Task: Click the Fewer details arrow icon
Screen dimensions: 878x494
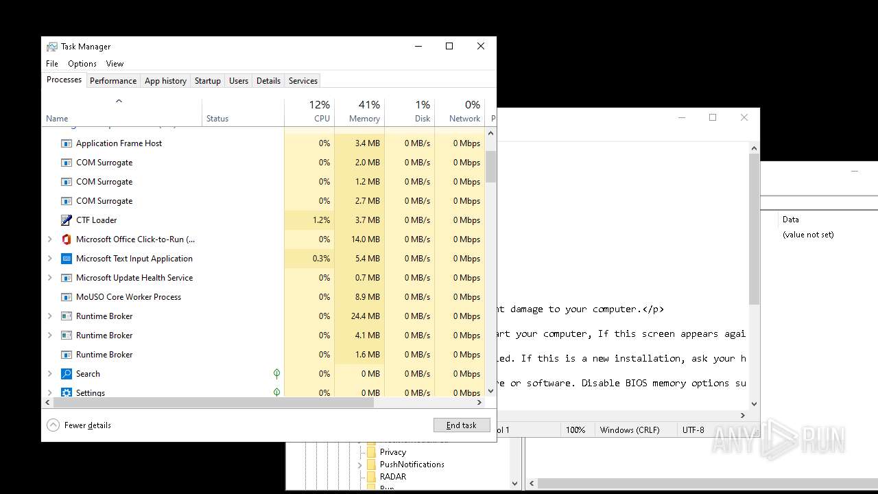Action: [x=53, y=425]
